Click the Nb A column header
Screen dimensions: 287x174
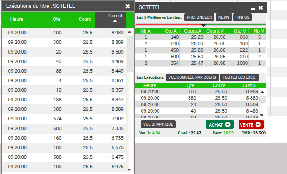pos(146,31)
